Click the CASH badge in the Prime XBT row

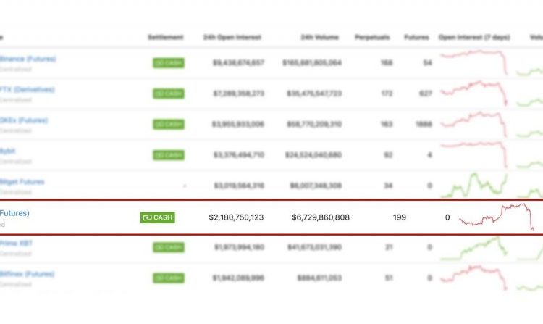pyautogui.click(x=169, y=247)
